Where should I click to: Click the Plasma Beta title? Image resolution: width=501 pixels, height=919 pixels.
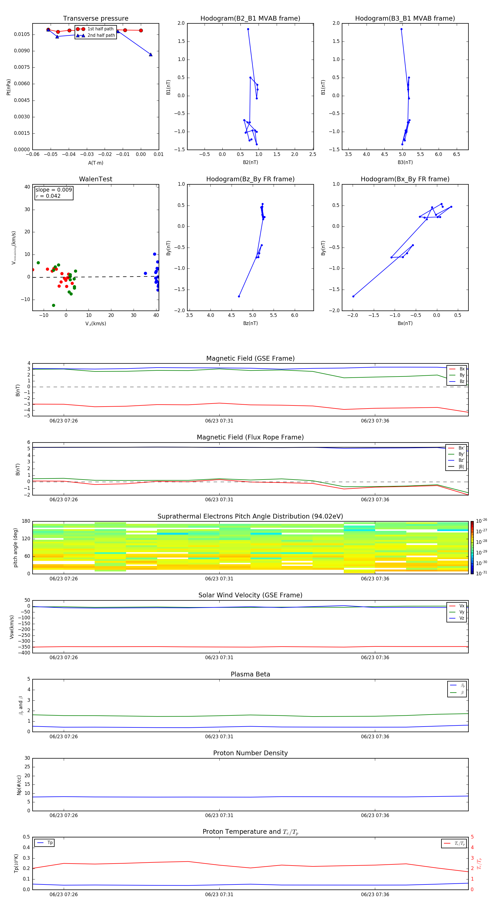[250, 674]
